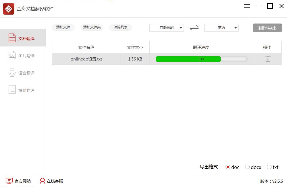
Task: Click the 文档翻译 document translation icon
Action: (12, 38)
